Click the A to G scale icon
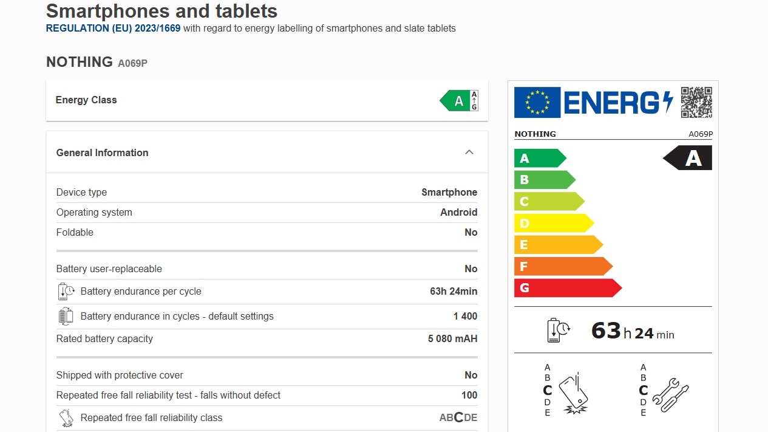The image size is (768, 432). [474, 101]
